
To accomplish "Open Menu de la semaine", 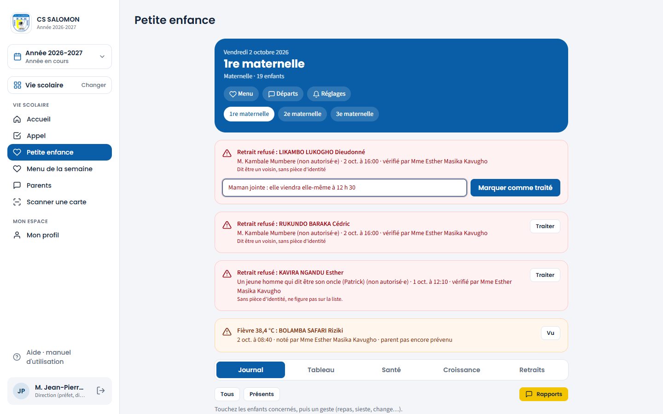I will pyautogui.click(x=59, y=169).
